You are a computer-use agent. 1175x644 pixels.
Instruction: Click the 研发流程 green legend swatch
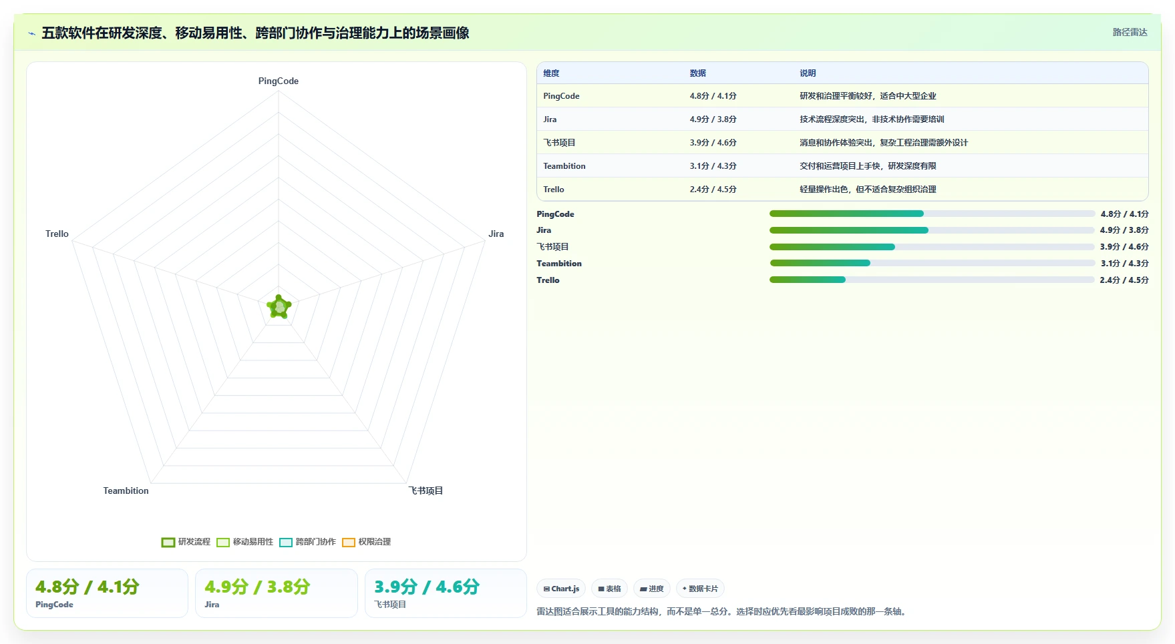click(x=168, y=543)
